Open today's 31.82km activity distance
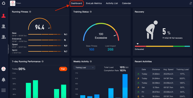Screen dimensions: 193x98 [156, 74]
